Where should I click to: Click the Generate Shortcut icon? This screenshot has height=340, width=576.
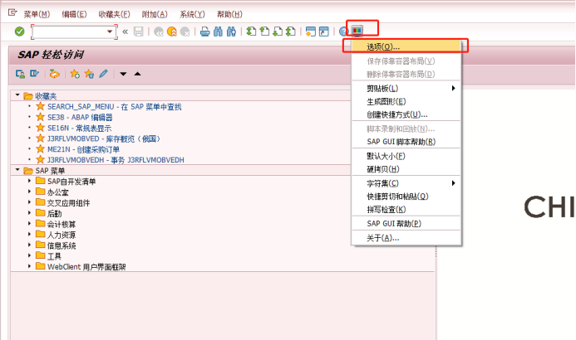(x=324, y=32)
